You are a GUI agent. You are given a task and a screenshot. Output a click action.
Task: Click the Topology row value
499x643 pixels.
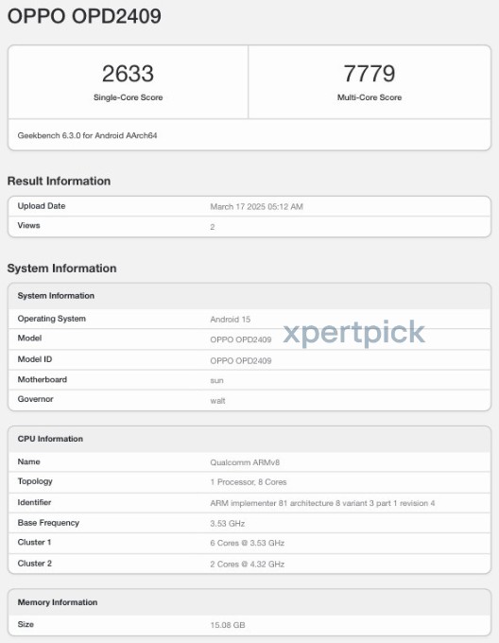click(249, 482)
